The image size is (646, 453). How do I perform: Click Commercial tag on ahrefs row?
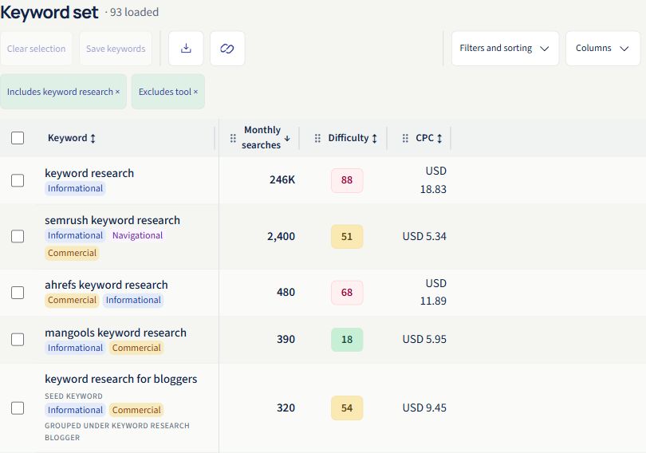click(x=72, y=300)
